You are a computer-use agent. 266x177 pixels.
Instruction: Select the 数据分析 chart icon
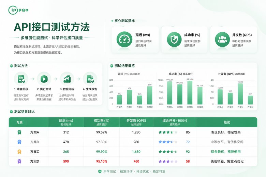point(67,79)
